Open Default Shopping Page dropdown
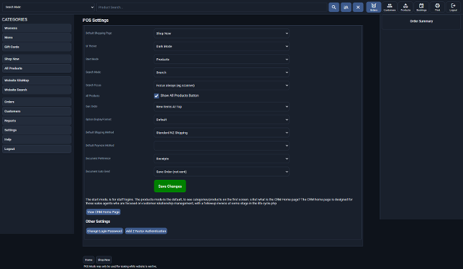Image resolution: width=463 pixels, height=269 pixels. click(x=222, y=33)
